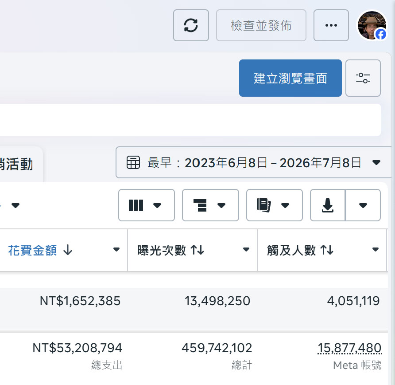This screenshot has width=395, height=385.
Task: Open the reports pages dropdown
Action: coord(275,205)
